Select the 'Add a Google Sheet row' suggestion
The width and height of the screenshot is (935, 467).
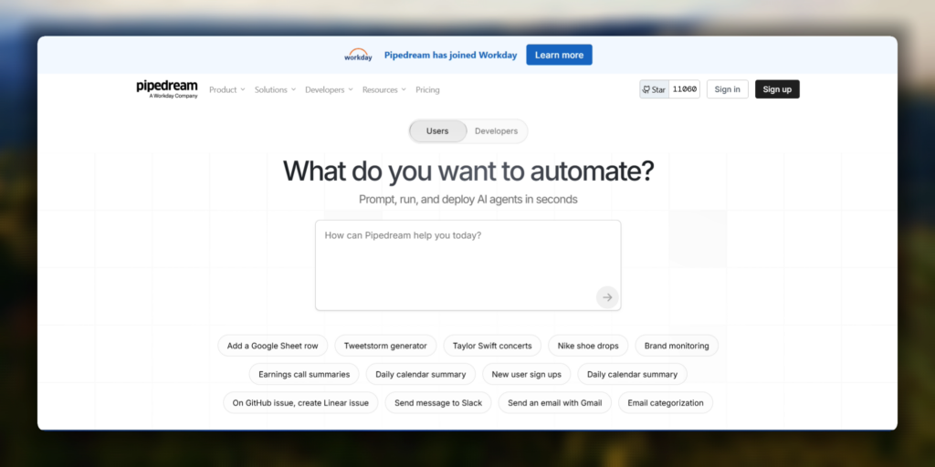tap(272, 347)
